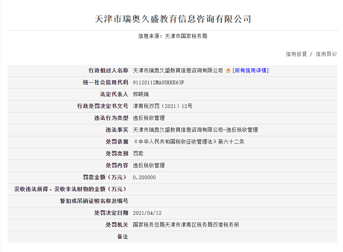
Task: Click the legal representative name 邢晓瑞
Action: 141,94
